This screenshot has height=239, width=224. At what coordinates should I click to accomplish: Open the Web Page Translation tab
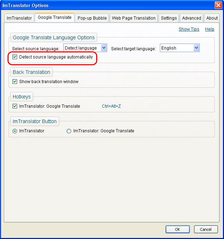(134, 18)
